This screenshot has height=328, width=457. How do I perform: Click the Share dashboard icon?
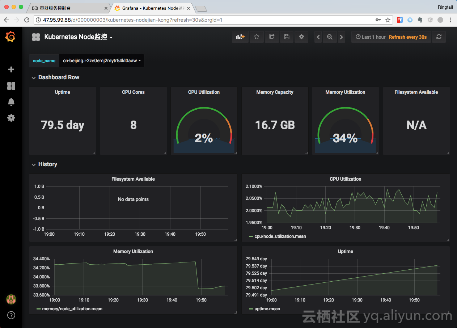[272, 37]
